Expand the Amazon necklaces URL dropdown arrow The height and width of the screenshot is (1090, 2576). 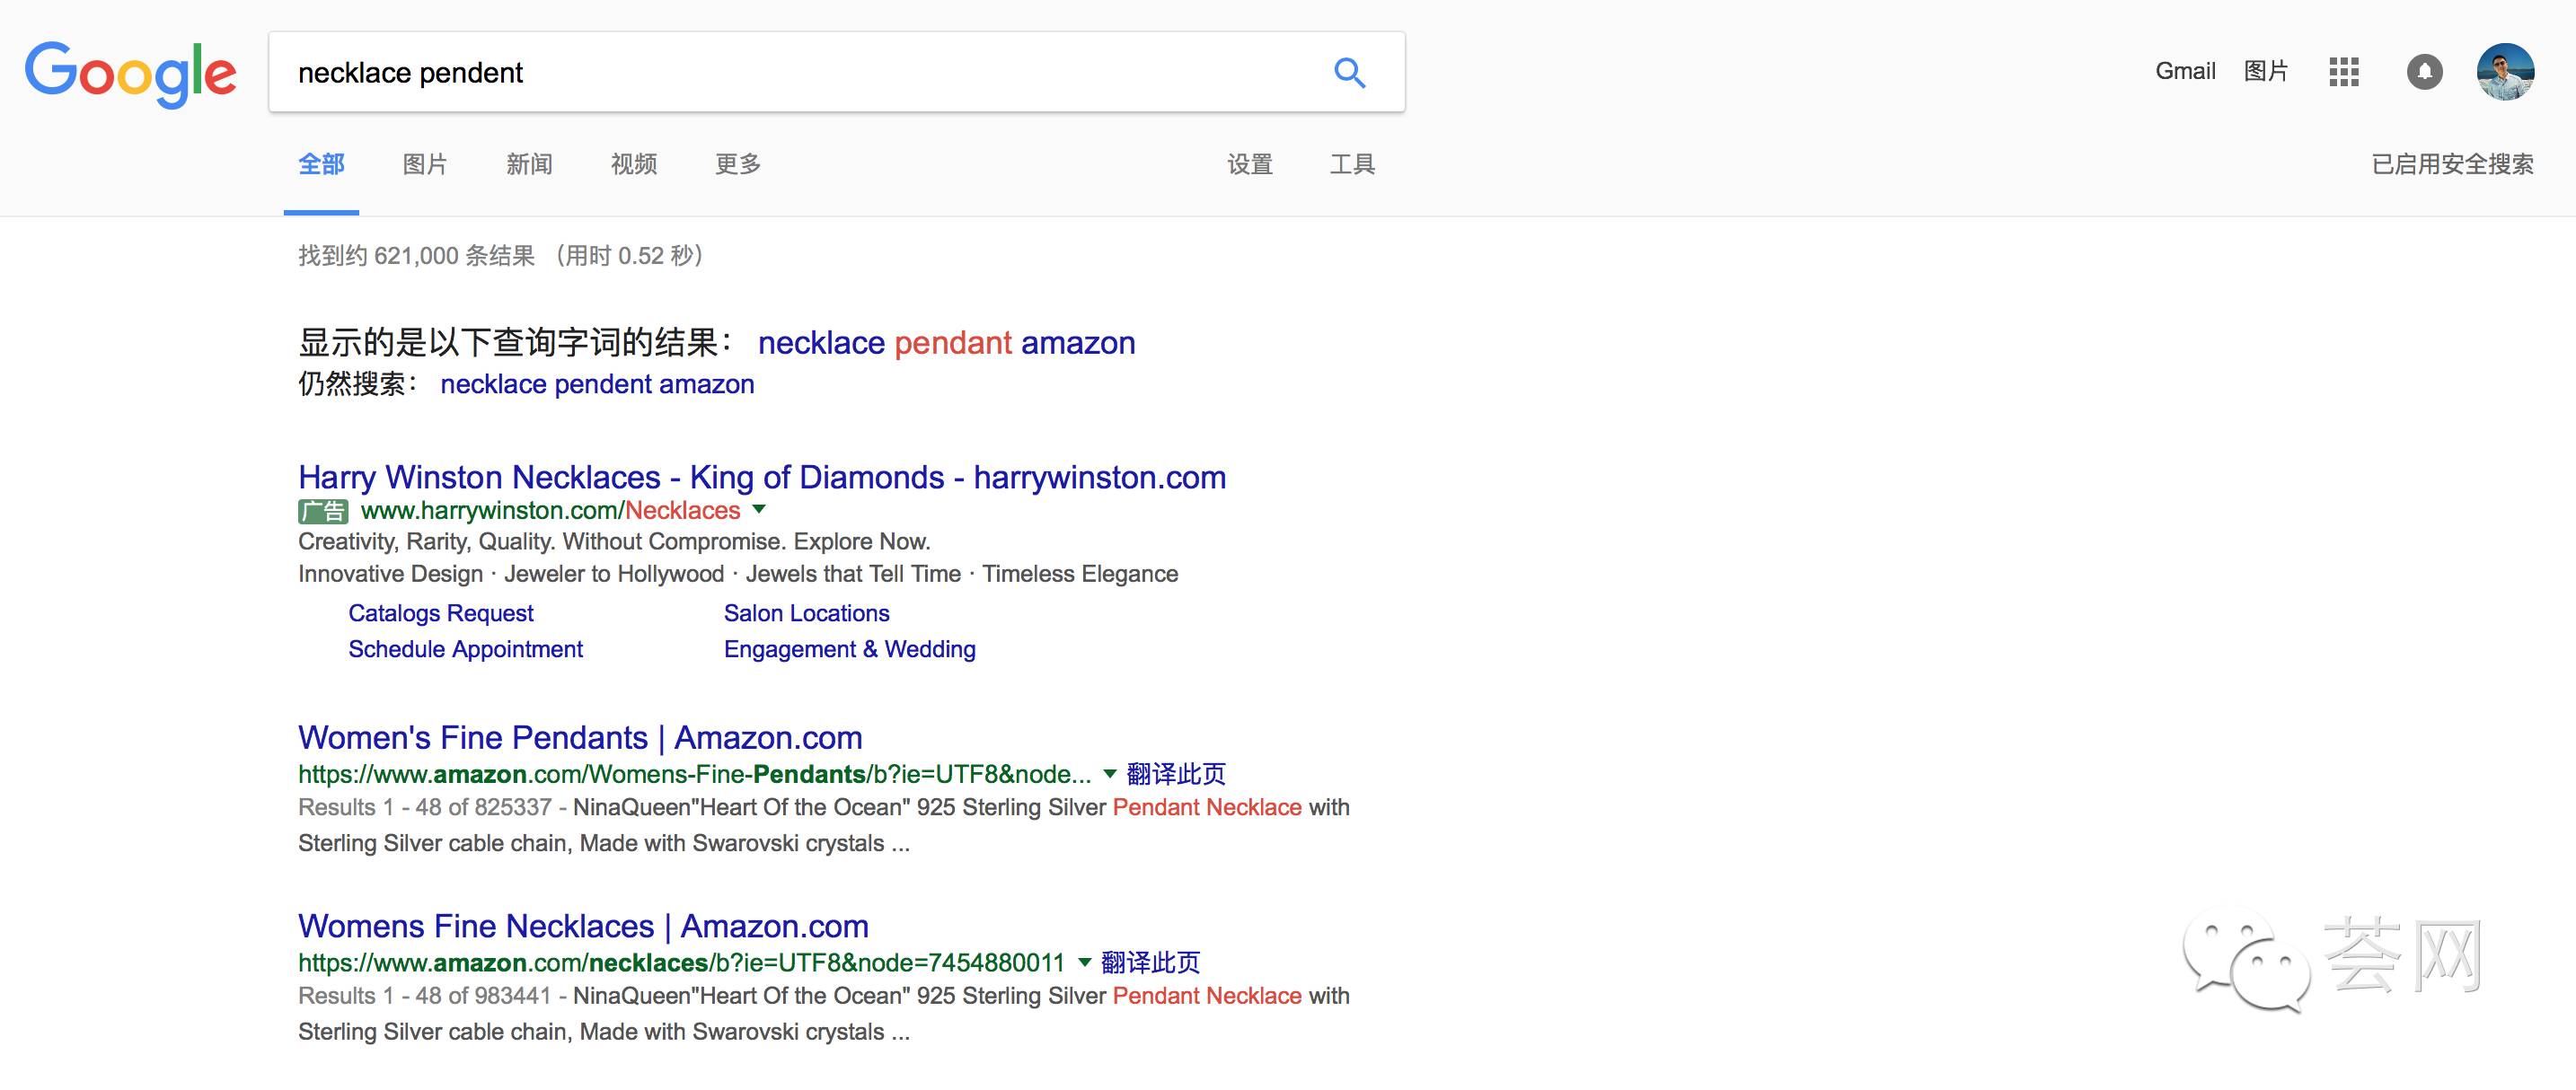pos(1083,962)
